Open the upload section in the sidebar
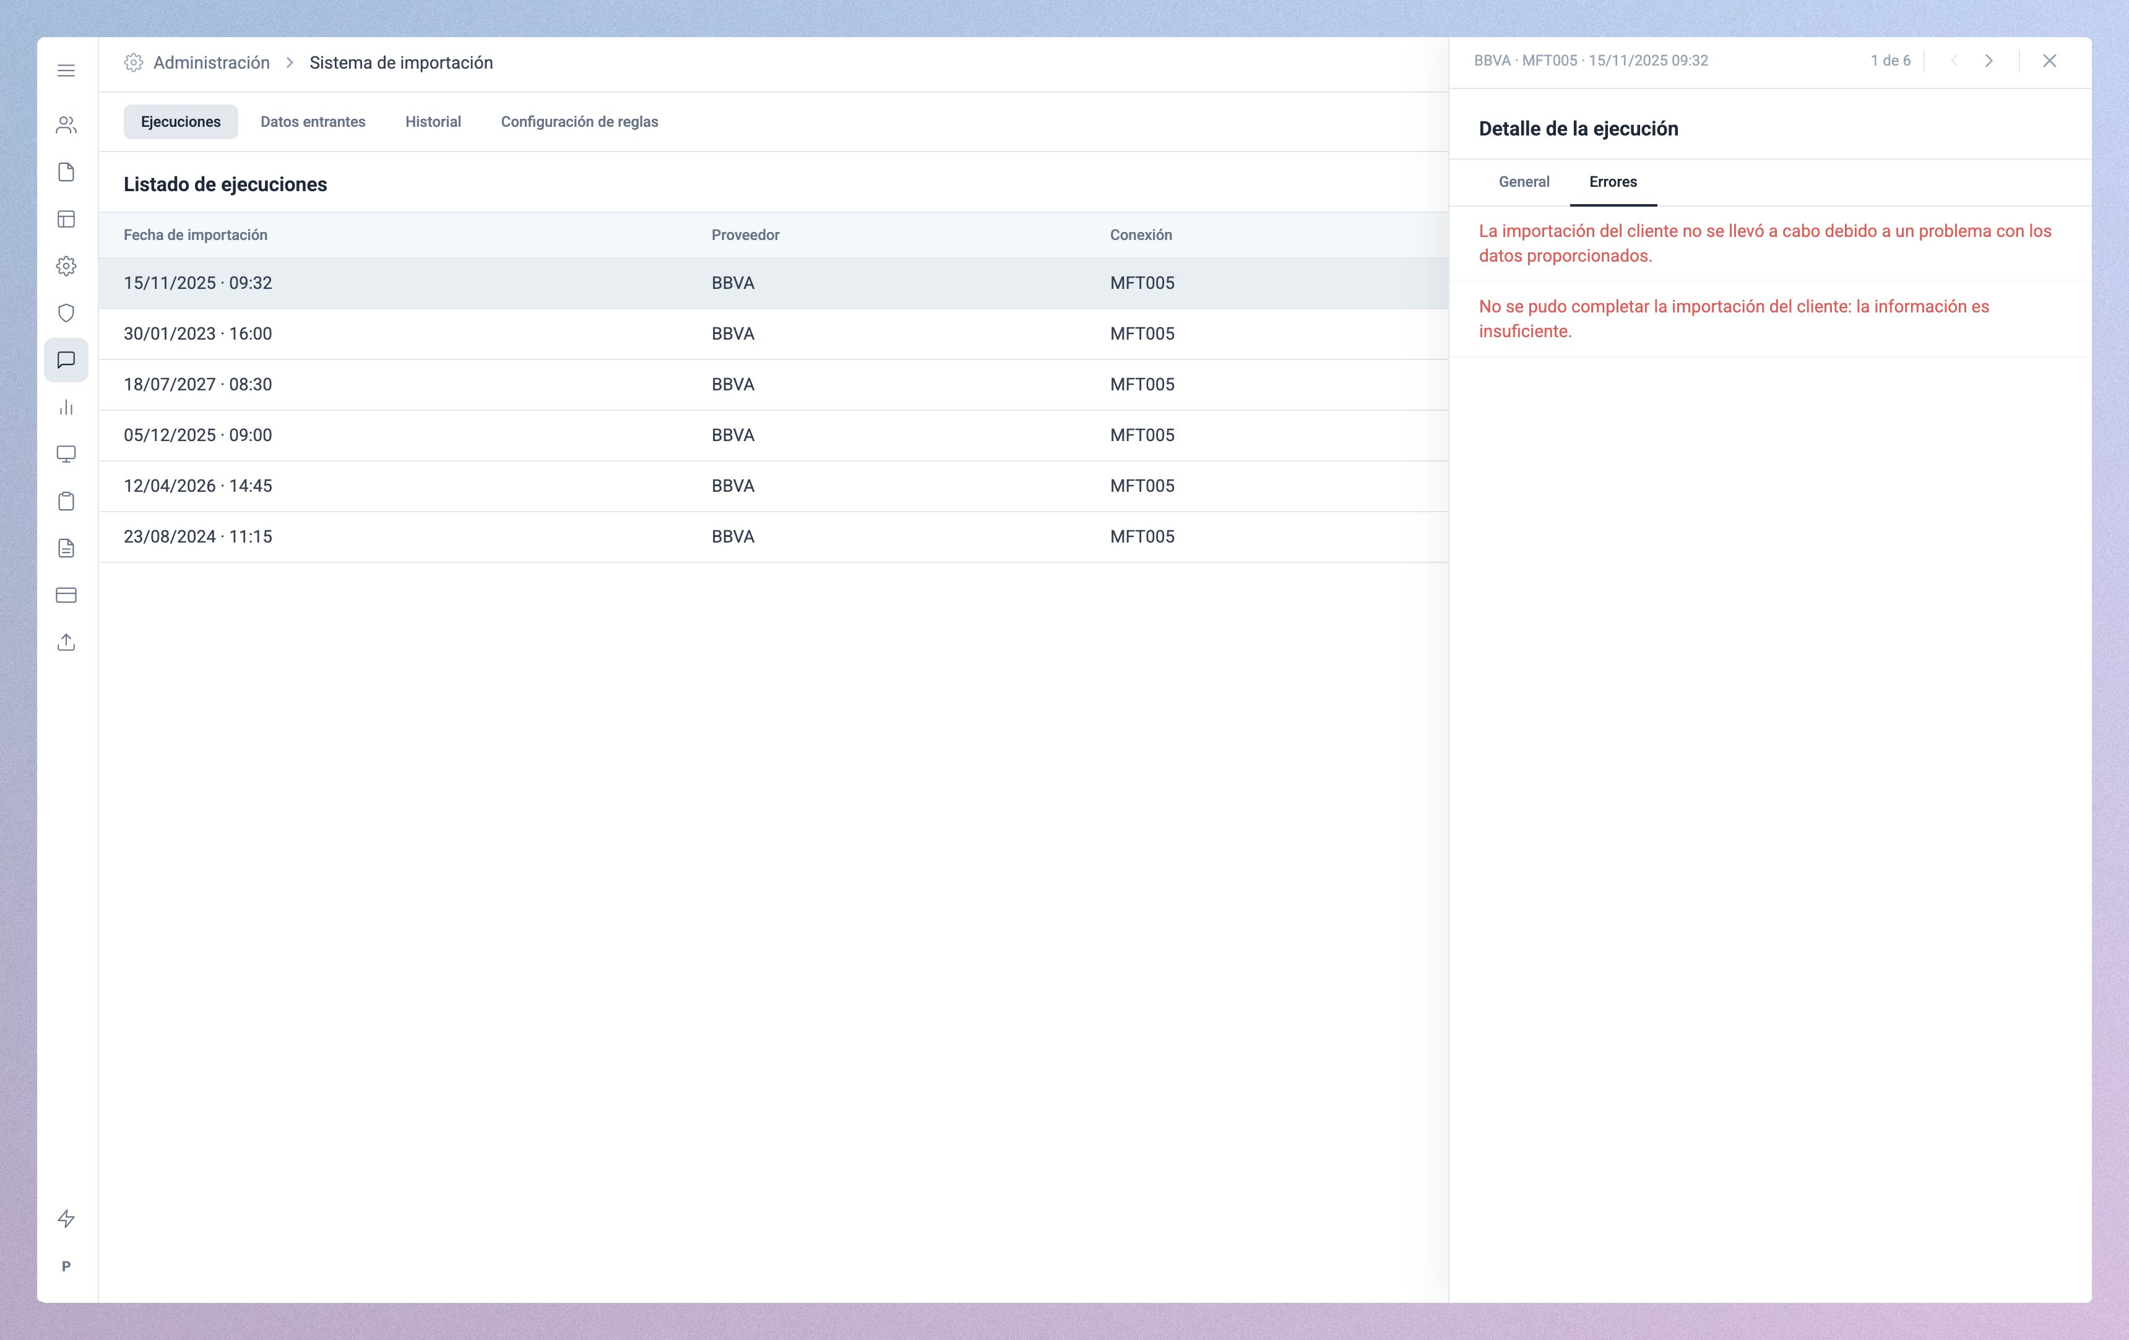 click(x=66, y=643)
